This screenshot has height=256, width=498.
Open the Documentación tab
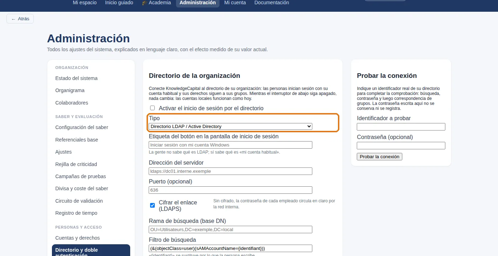272,3
